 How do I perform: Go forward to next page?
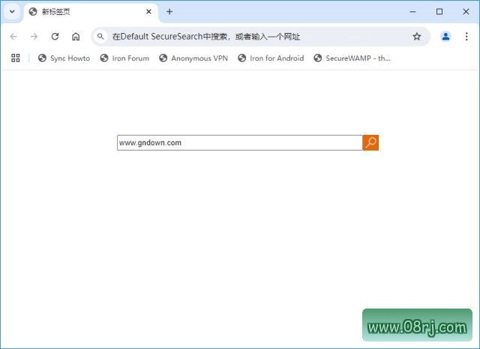pos(34,37)
